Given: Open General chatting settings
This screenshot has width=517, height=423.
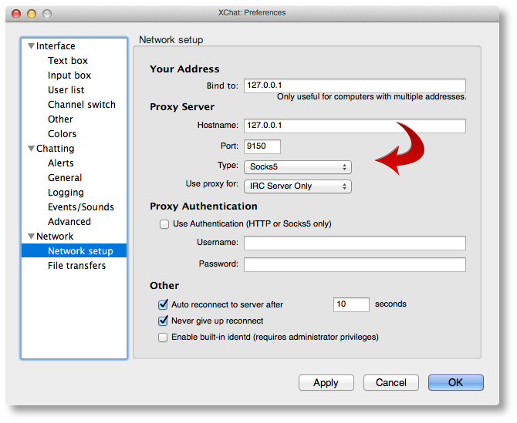Looking at the screenshot, I should pos(65,178).
